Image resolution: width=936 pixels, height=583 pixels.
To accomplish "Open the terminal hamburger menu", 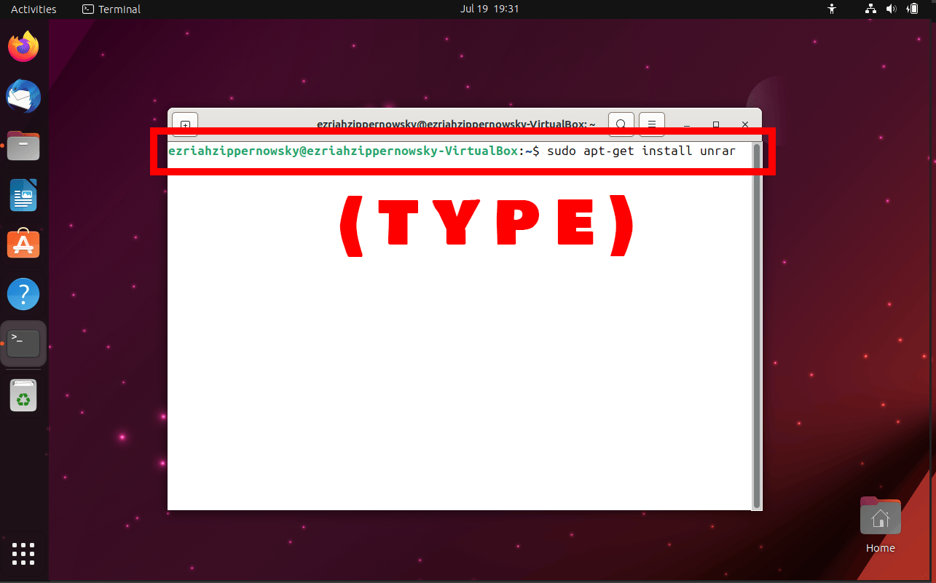I will coord(651,124).
